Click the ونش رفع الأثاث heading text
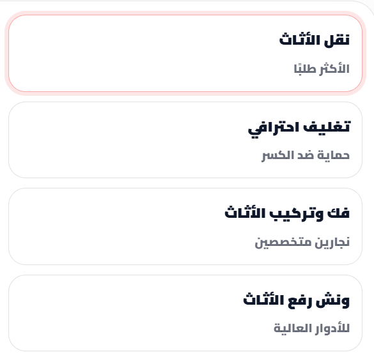 pyautogui.click(x=297, y=300)
